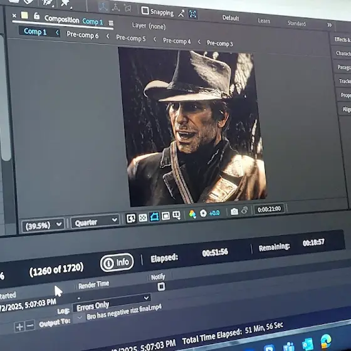
Task: Expand workspace overflow double-chevron
Action: [x=329, y=25]
